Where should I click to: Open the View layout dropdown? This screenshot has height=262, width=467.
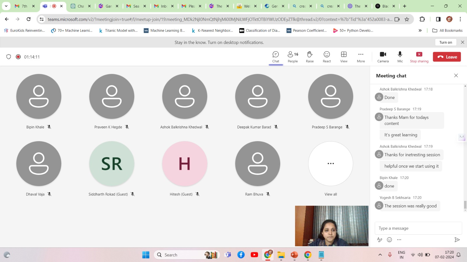[x=344, y=57]
